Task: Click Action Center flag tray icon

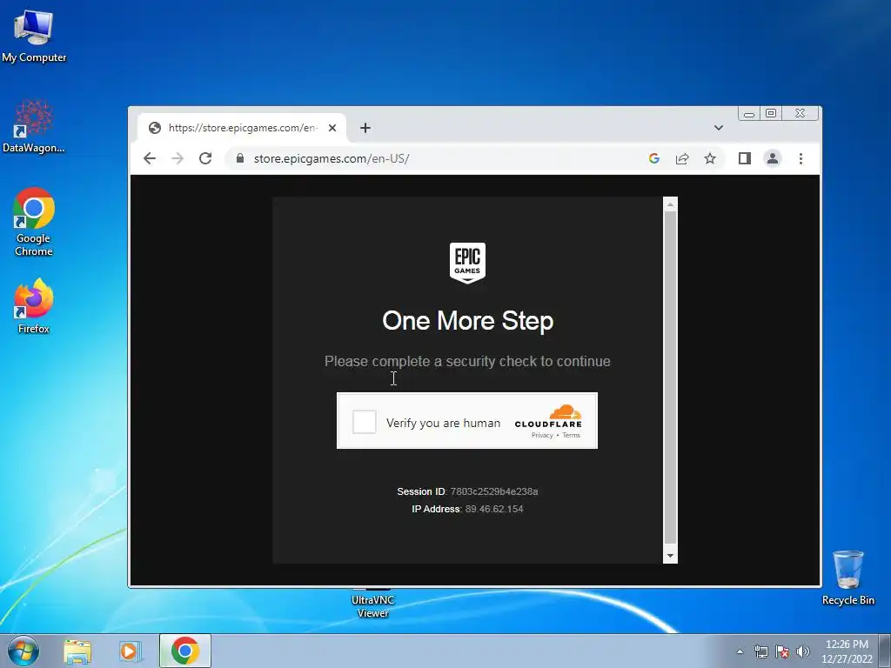Action: click(782, 651)
